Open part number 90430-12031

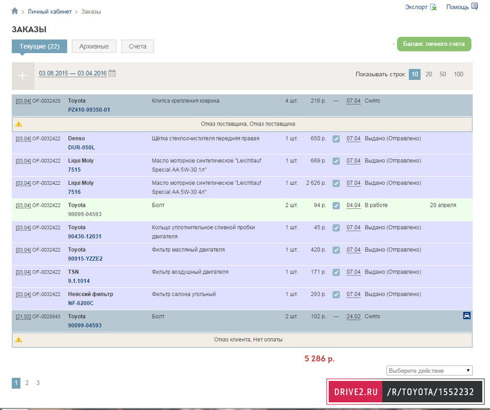point(85,236)
